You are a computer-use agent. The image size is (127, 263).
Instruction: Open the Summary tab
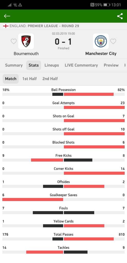click(14, 65)
